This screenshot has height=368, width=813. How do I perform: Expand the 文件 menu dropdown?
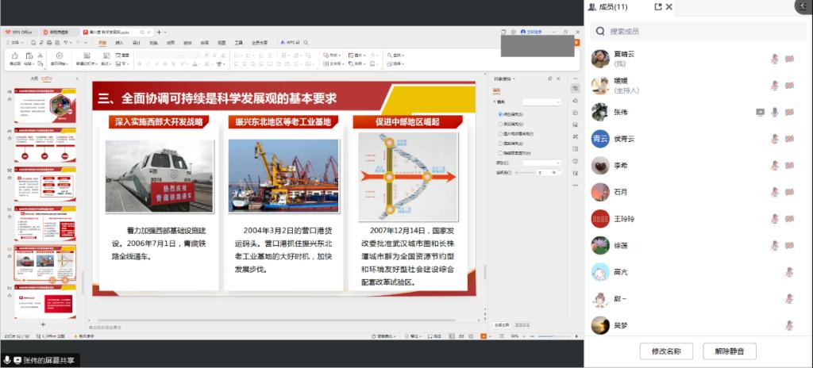coord(15,43)
